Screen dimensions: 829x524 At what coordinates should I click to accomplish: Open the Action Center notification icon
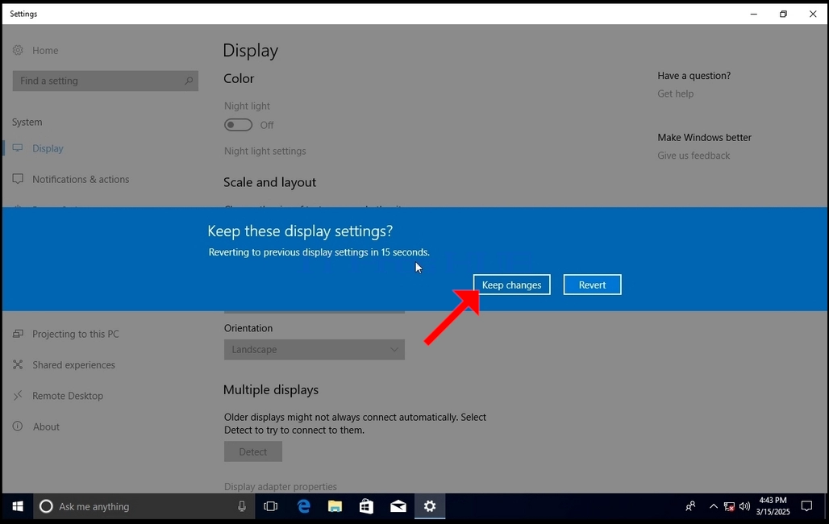click(x=806, y=506)
